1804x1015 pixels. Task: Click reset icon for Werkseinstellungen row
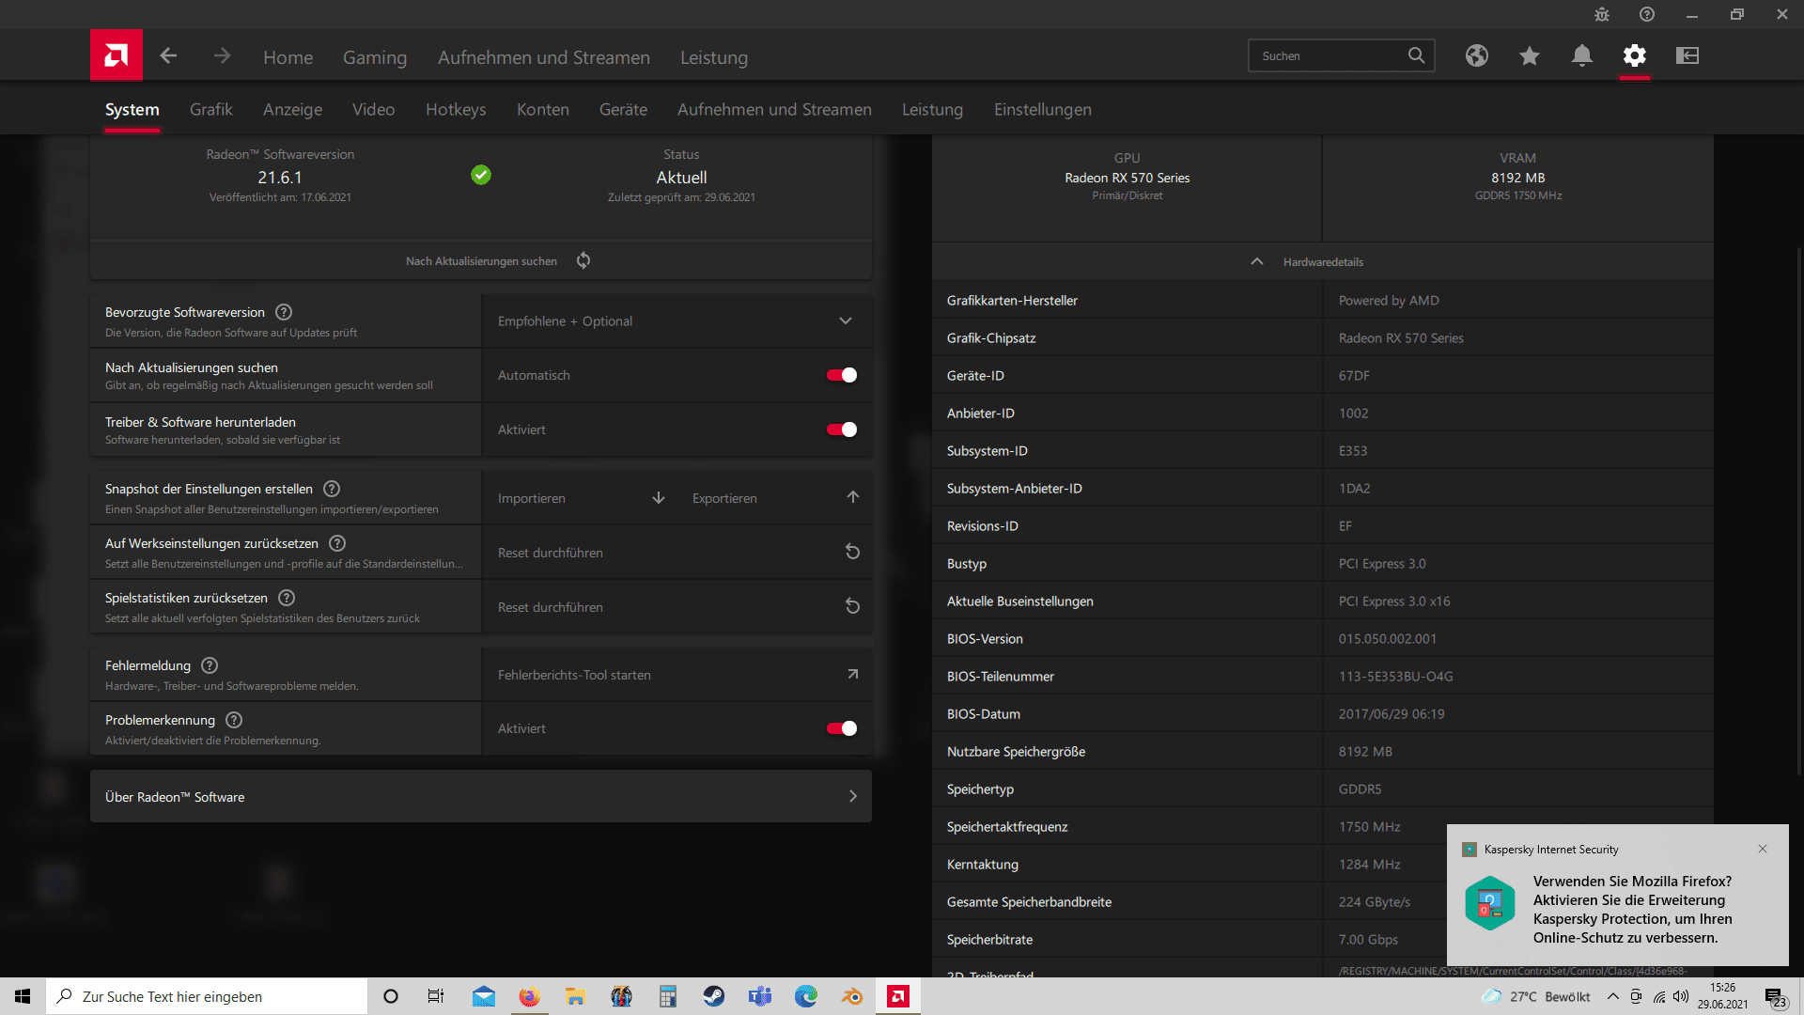(x=852, y=552)
